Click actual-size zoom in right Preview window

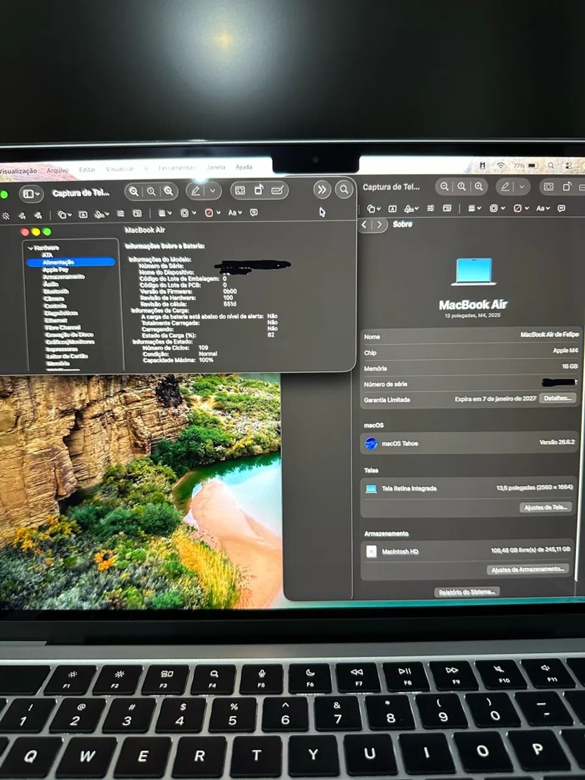coord(462,186)
